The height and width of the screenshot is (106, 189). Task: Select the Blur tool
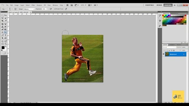2,32
